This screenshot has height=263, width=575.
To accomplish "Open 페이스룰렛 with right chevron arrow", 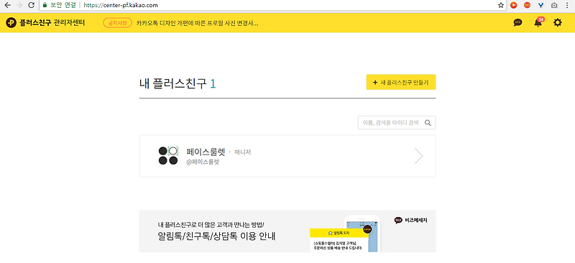I will [418, 156].
